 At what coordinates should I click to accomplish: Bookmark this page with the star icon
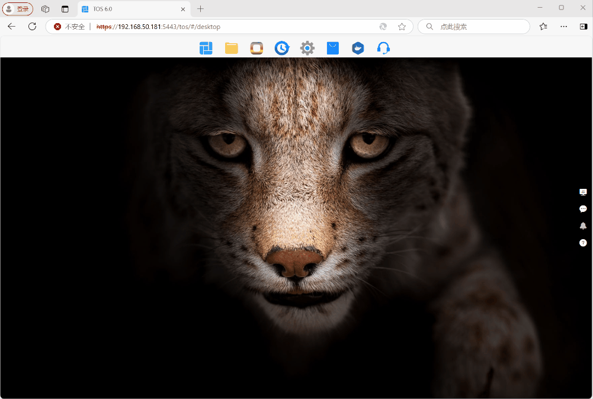[x=402, y=27]
